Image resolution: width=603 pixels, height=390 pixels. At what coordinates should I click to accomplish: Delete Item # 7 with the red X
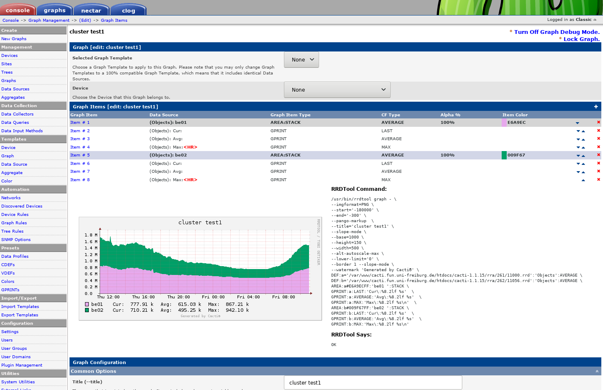(599, 172)
